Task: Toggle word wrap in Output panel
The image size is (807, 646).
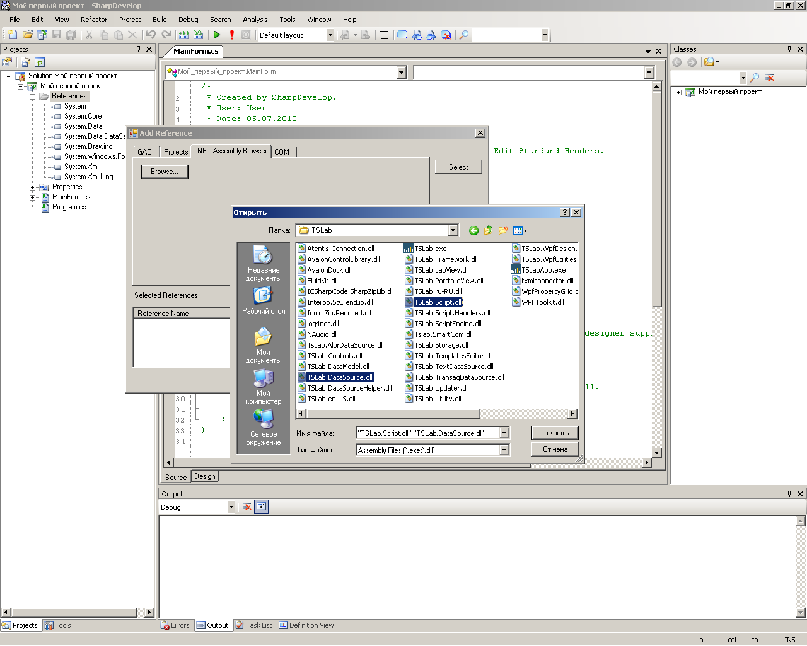Action: point(262,507)
